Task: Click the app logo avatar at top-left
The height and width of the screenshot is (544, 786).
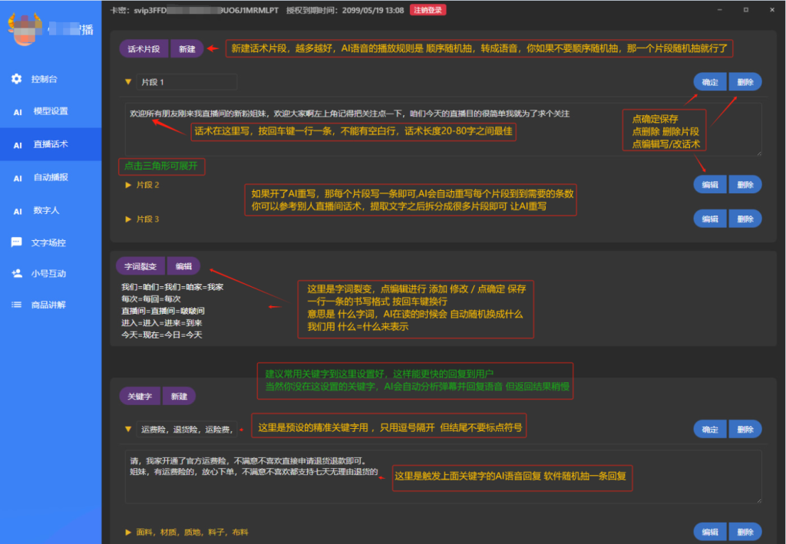Action: [x=25, y=29]
